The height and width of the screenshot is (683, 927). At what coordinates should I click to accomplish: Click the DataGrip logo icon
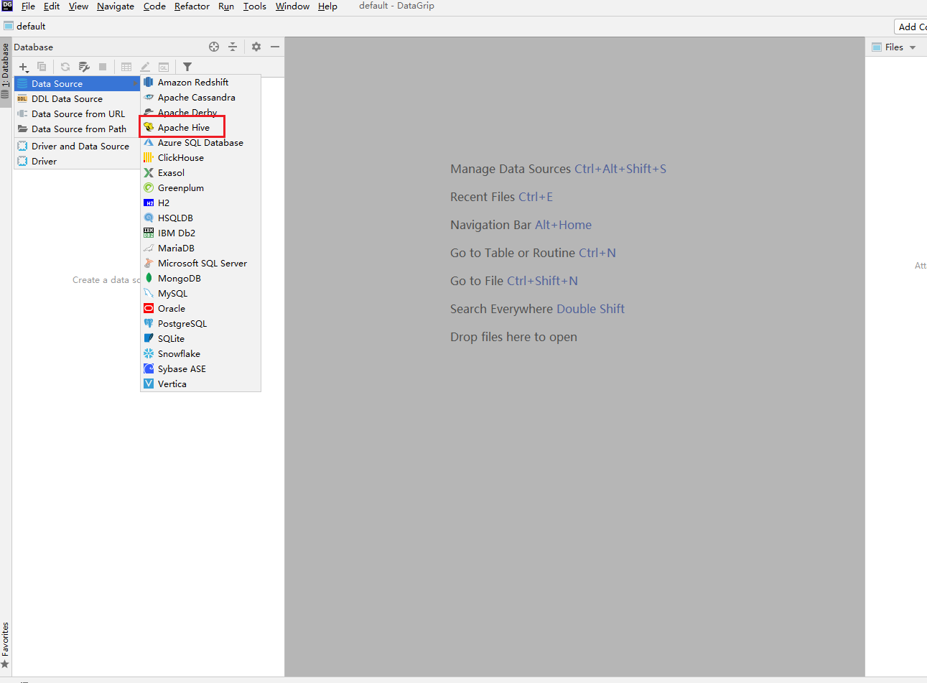[7, 6]
